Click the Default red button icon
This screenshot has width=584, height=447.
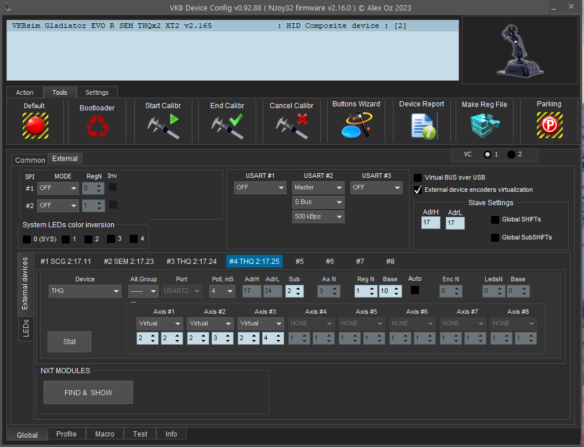[35, 125]
